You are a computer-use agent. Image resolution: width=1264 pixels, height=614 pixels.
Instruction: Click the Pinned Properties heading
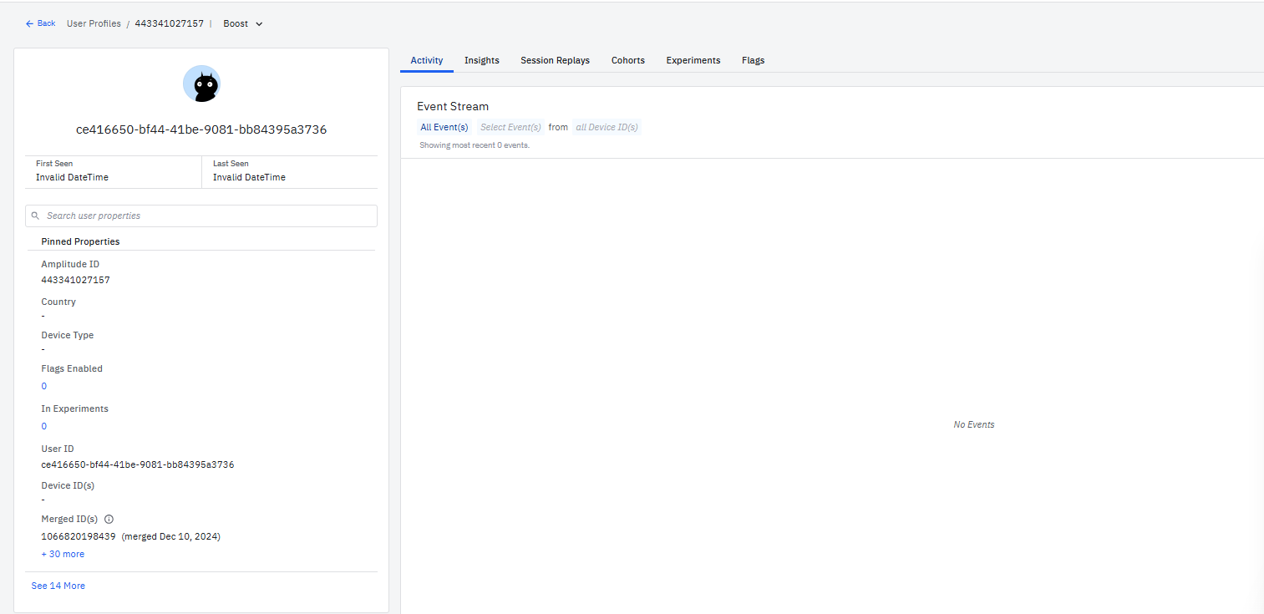(80, 241)
